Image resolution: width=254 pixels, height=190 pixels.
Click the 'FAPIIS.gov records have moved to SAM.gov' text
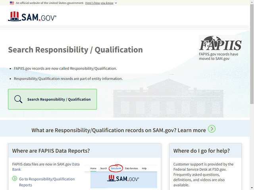click(219, 56)
